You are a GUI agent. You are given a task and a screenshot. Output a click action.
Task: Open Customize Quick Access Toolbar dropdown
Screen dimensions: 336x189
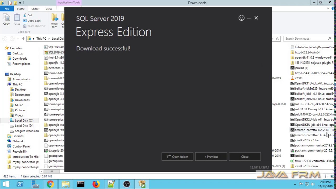20,3
